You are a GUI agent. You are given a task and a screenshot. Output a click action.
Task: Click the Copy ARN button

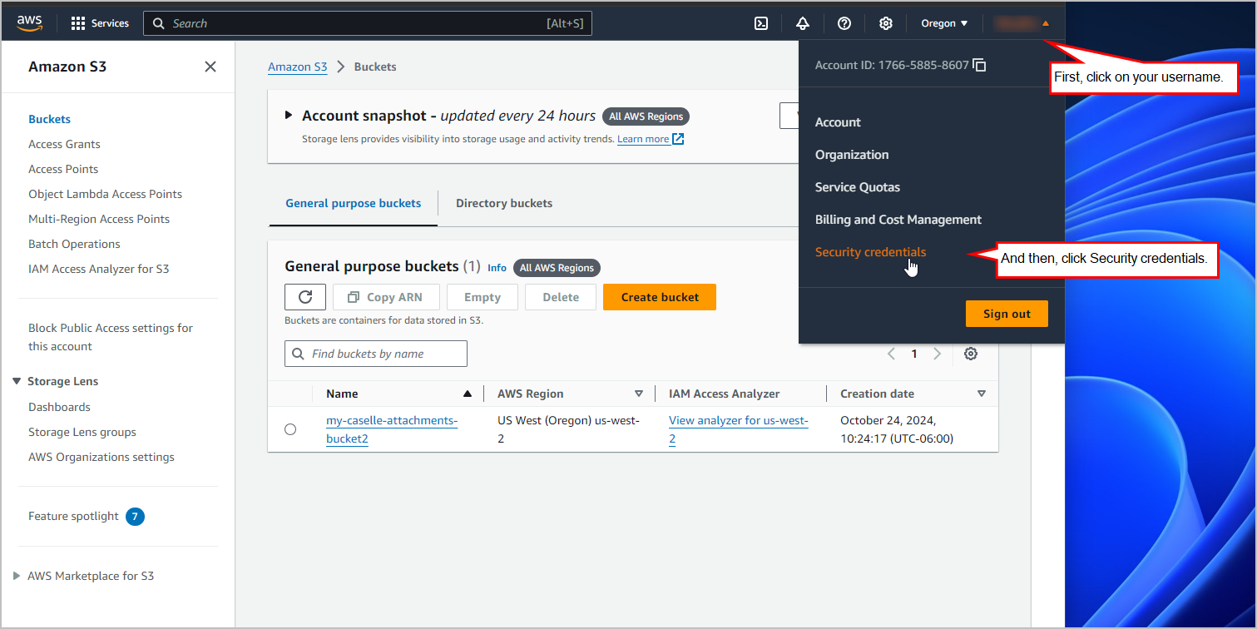[x=386, y=297]
